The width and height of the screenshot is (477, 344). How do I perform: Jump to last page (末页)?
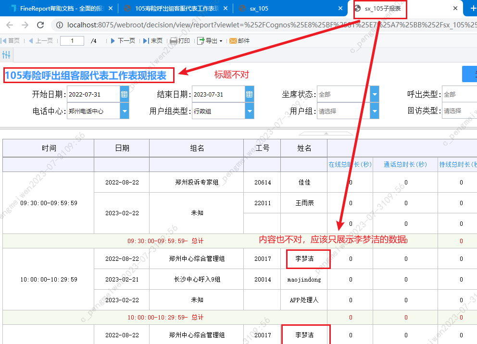153,41
